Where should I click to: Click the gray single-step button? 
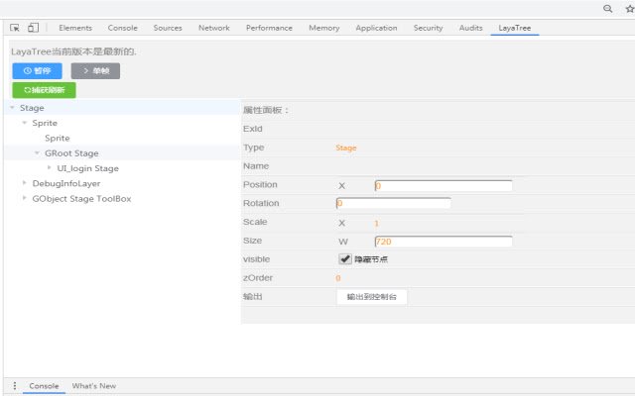95,70
